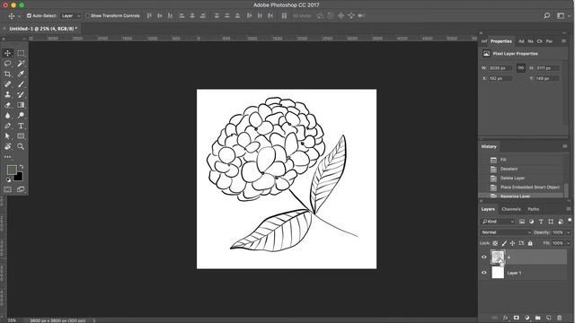Toggle lock image pixels brush icon

(504, 243)
